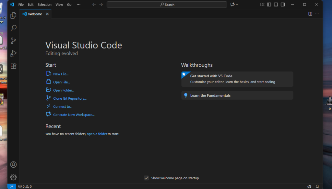The width and height of the screenshot is (332, 189).
Task: Toggle the secondary side bar layout button
Action: (x=283, y=5)
